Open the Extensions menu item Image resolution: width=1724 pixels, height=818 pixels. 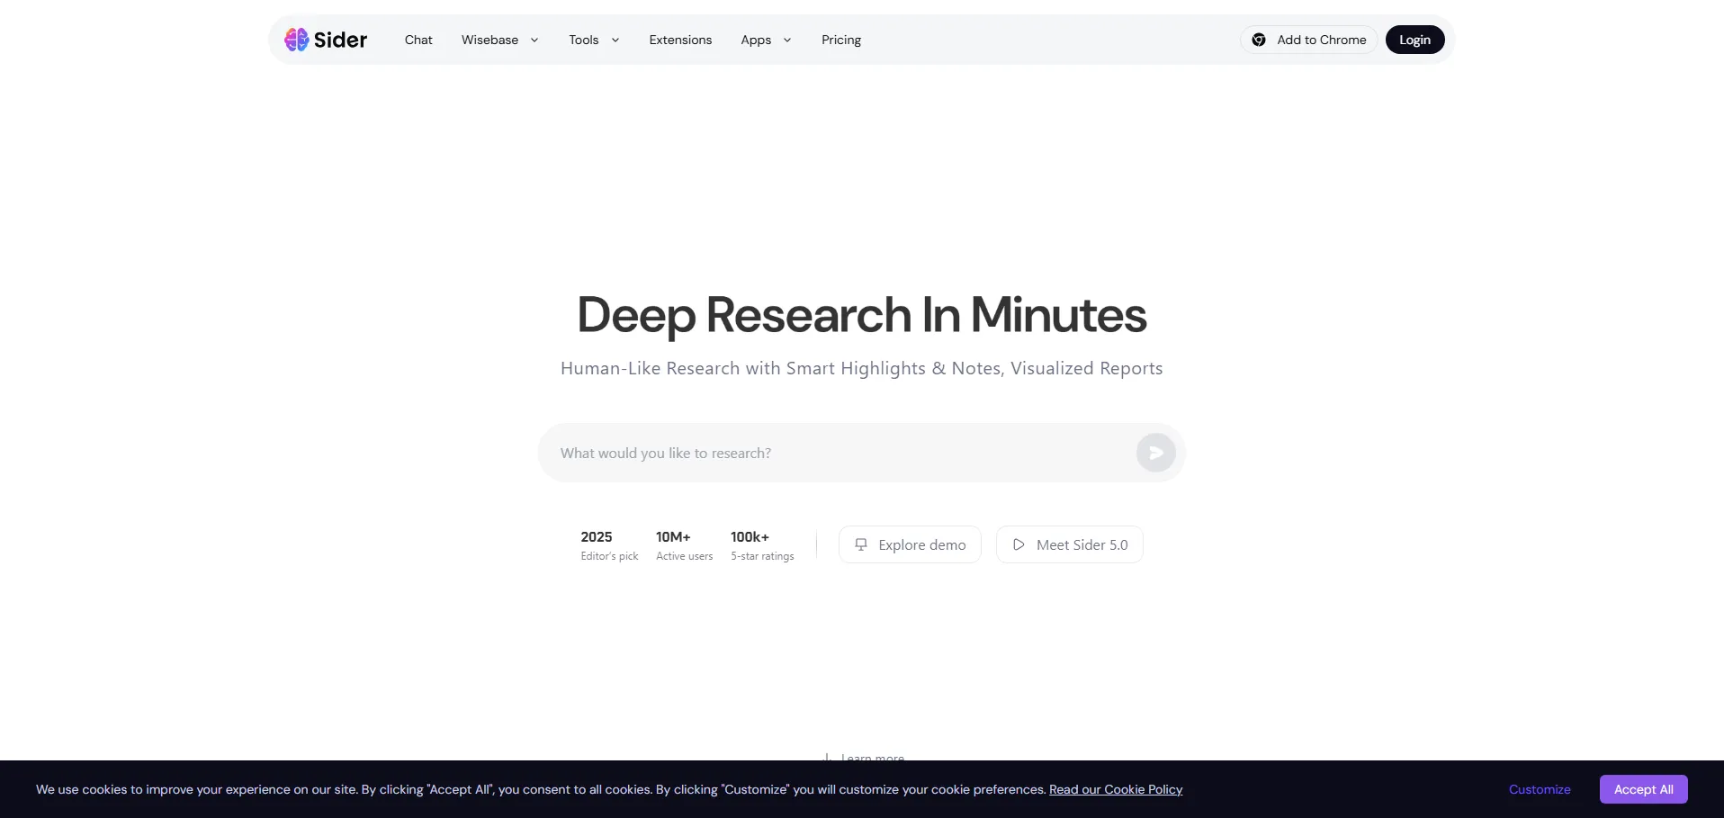point(680,40)
